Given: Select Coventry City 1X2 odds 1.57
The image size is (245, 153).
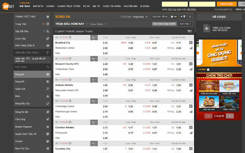Looking at the screenshot, I should pyautogui.click(x=105, y=149).
